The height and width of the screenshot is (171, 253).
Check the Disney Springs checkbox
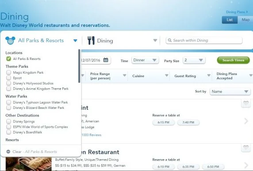(x=9, y=121)
